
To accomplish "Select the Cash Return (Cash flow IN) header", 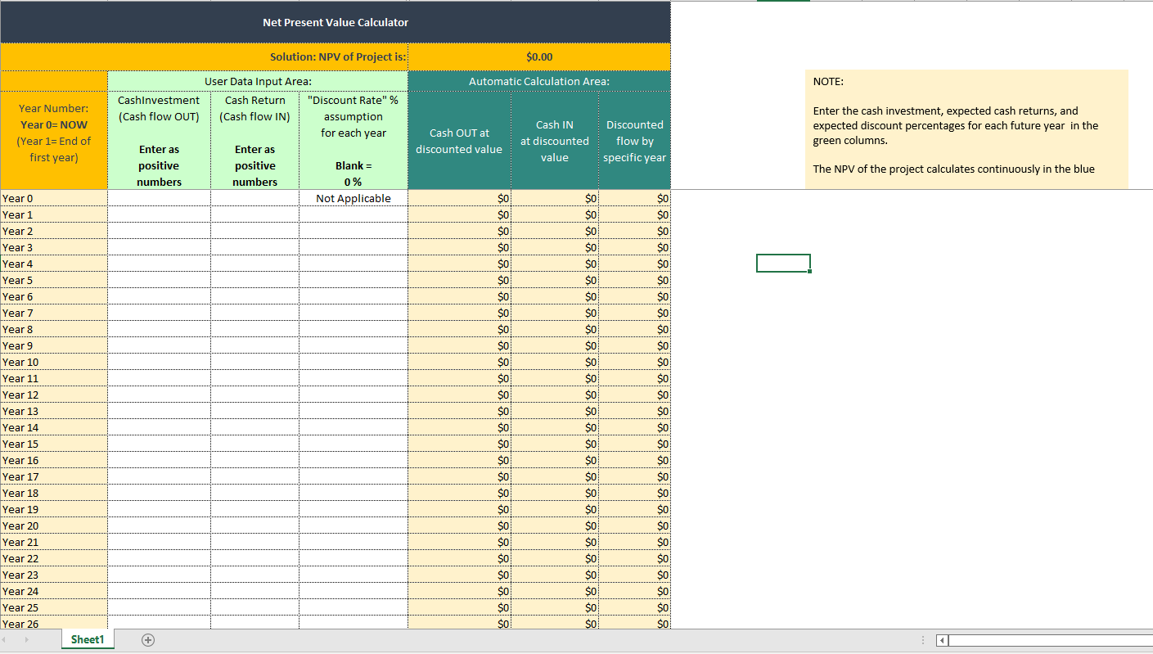I will click(254, 140).
